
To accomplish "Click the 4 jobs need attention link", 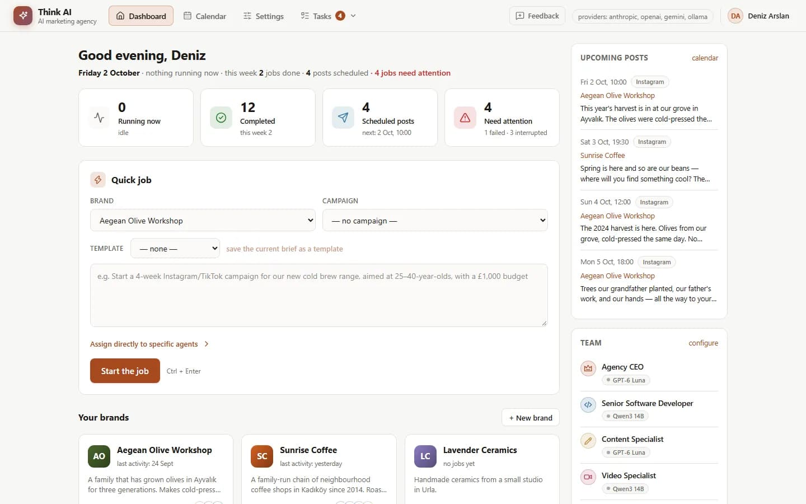I will pos(413,73).
